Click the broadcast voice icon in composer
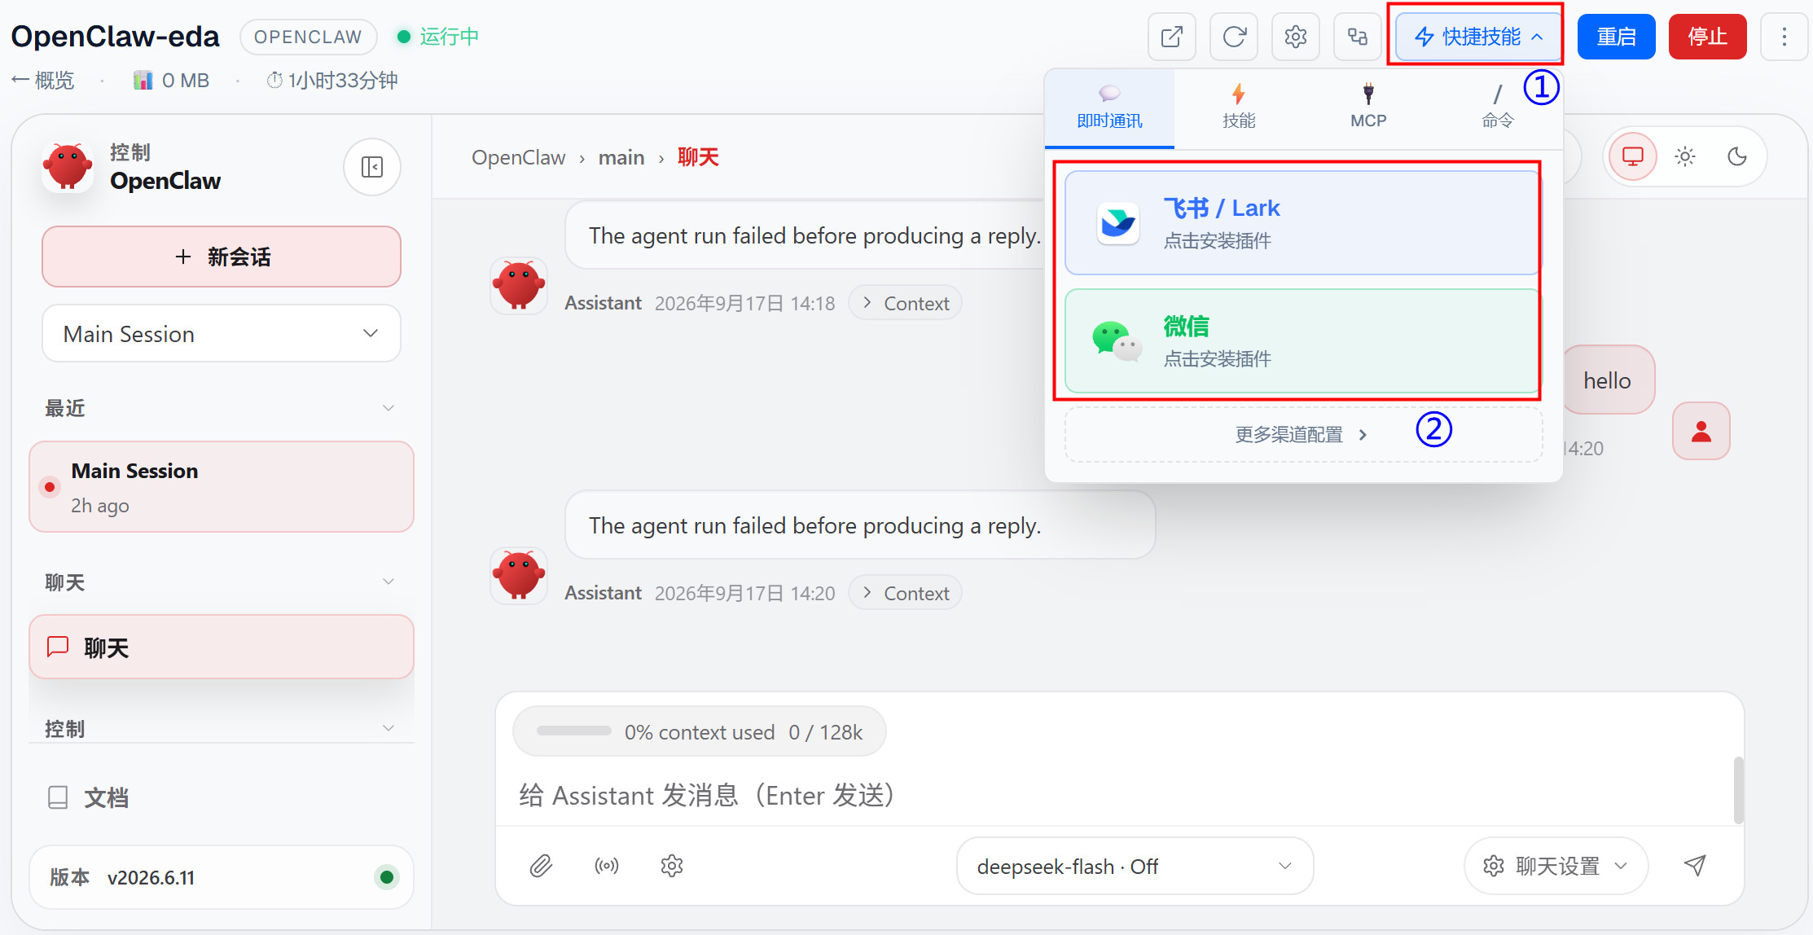This screenshot has width=1813, height=935. (x=607, y=865)
